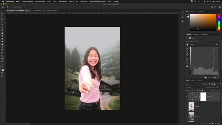222x125 pixels.
Task: Click the Home icon in options bar
Action: click(x=3, y=7)
